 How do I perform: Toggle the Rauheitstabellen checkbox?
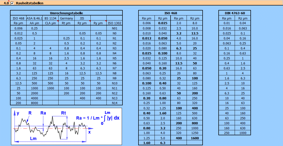click(x=12, y=3)
